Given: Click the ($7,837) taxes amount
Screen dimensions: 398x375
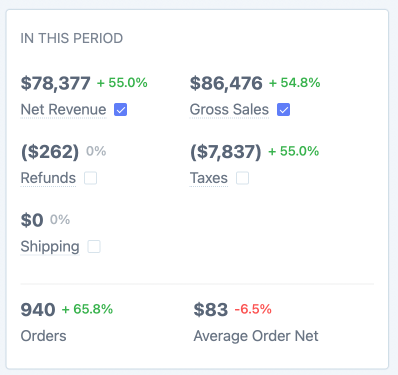Looking at the screenshot, I should [226, 152].
